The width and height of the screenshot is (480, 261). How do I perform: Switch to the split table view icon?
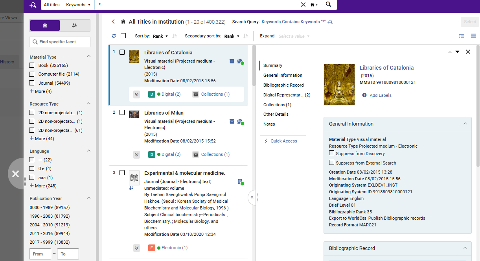click(x=462, y=36)
